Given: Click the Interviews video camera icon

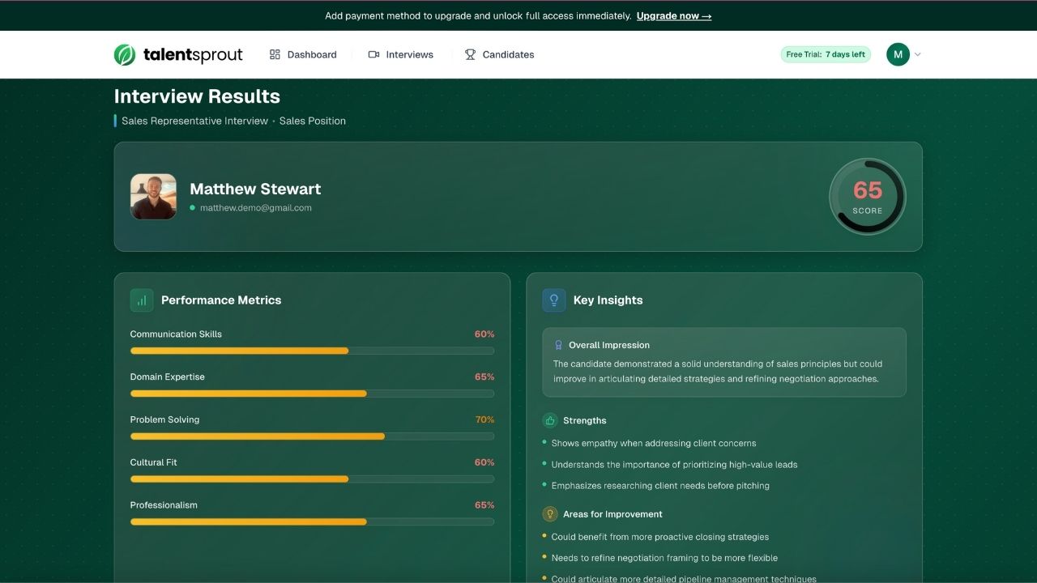Looking at the screenshot, I should coord(373,55).
